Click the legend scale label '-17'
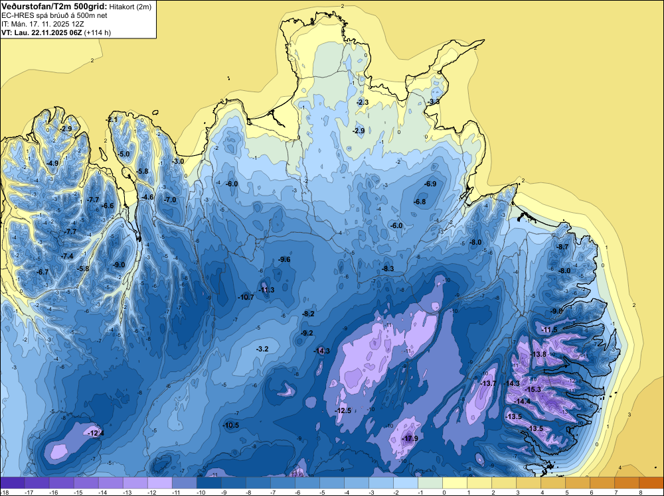 point(29,492)
